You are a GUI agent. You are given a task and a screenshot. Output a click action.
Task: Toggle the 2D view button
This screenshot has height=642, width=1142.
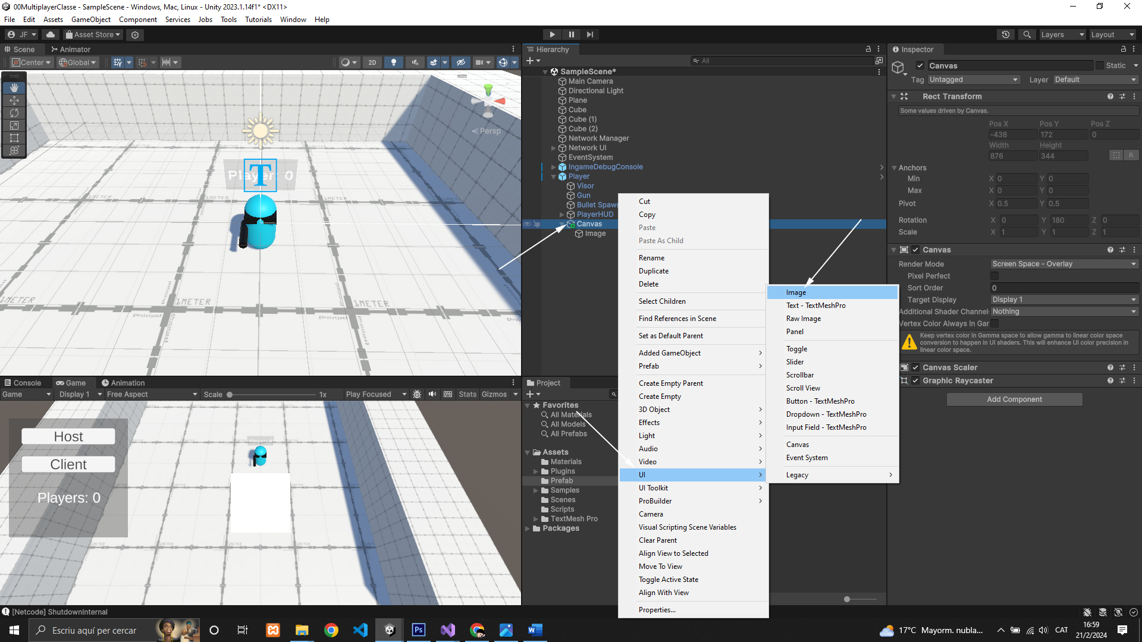point(372,62)
